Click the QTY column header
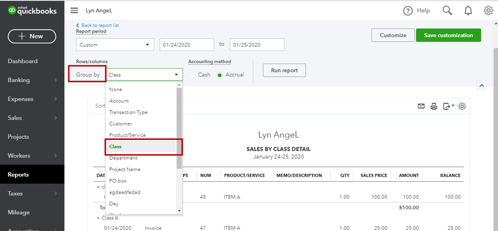Screen dimensions: 498x231 click(345, 175)
